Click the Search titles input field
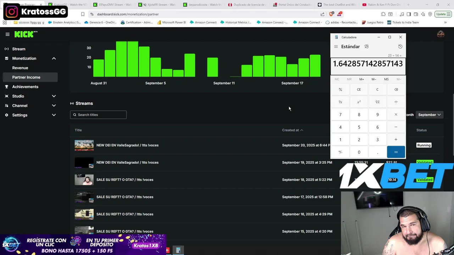 click(x=98, y=115)
